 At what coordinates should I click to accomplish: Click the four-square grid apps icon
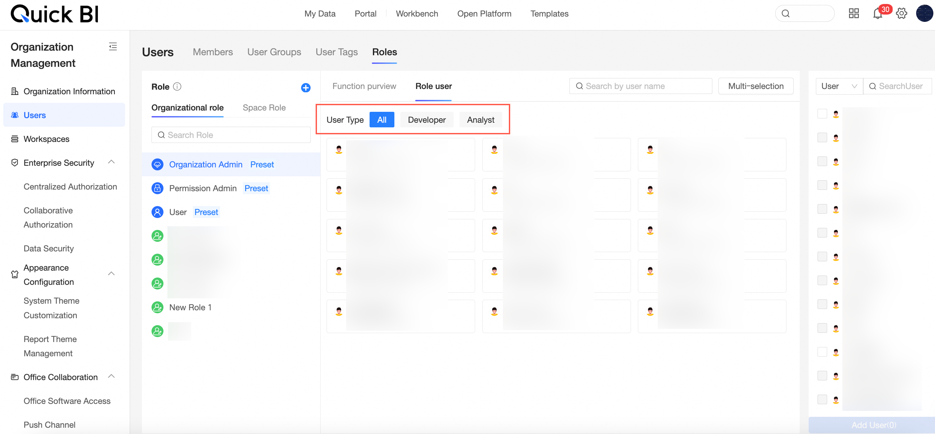pos(854,14)
